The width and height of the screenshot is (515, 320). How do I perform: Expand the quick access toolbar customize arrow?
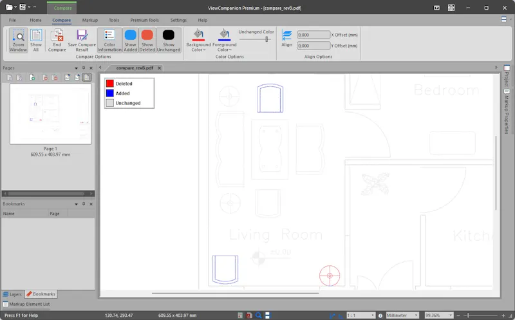coord(35,7)
